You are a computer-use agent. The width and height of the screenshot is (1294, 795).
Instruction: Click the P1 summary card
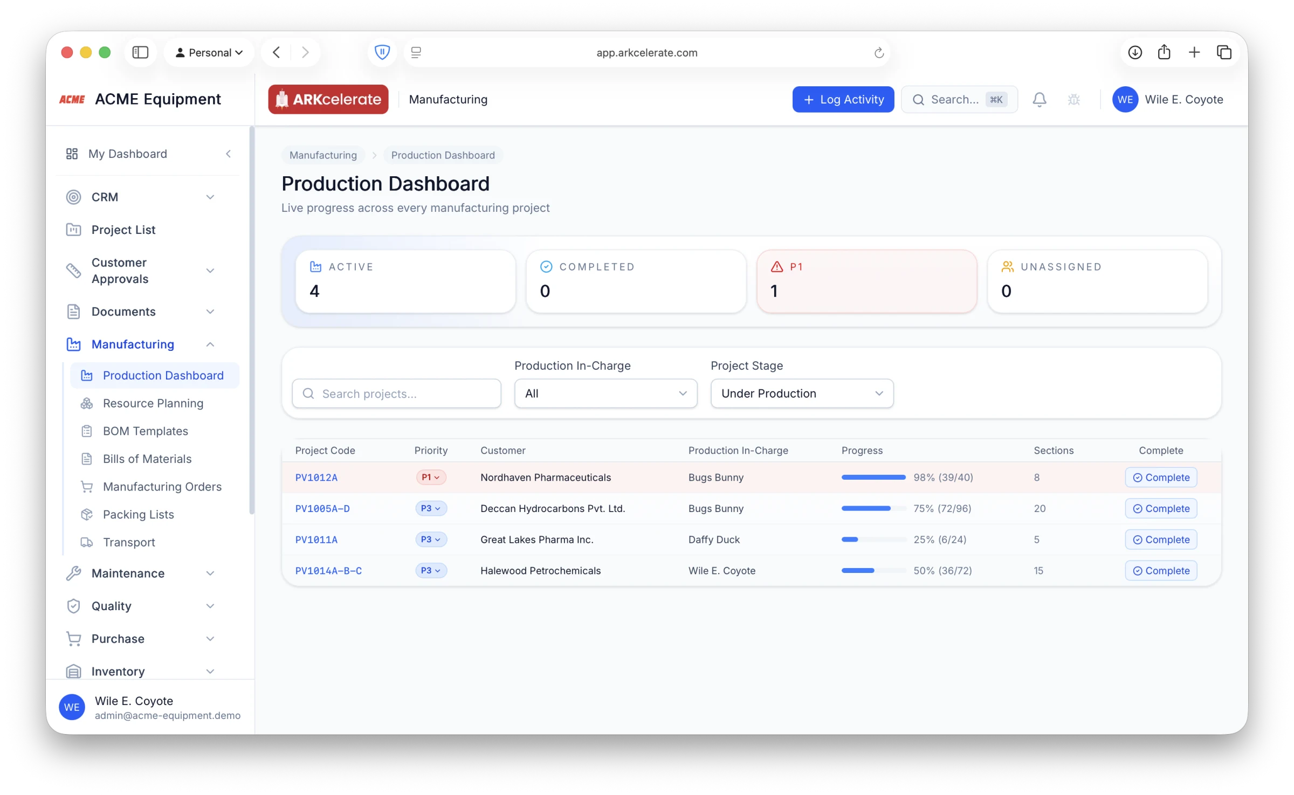click(x=866, y=281)
